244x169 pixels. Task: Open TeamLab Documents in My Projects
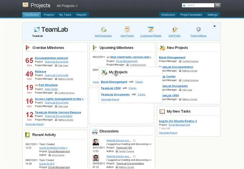tap(115, 95)
